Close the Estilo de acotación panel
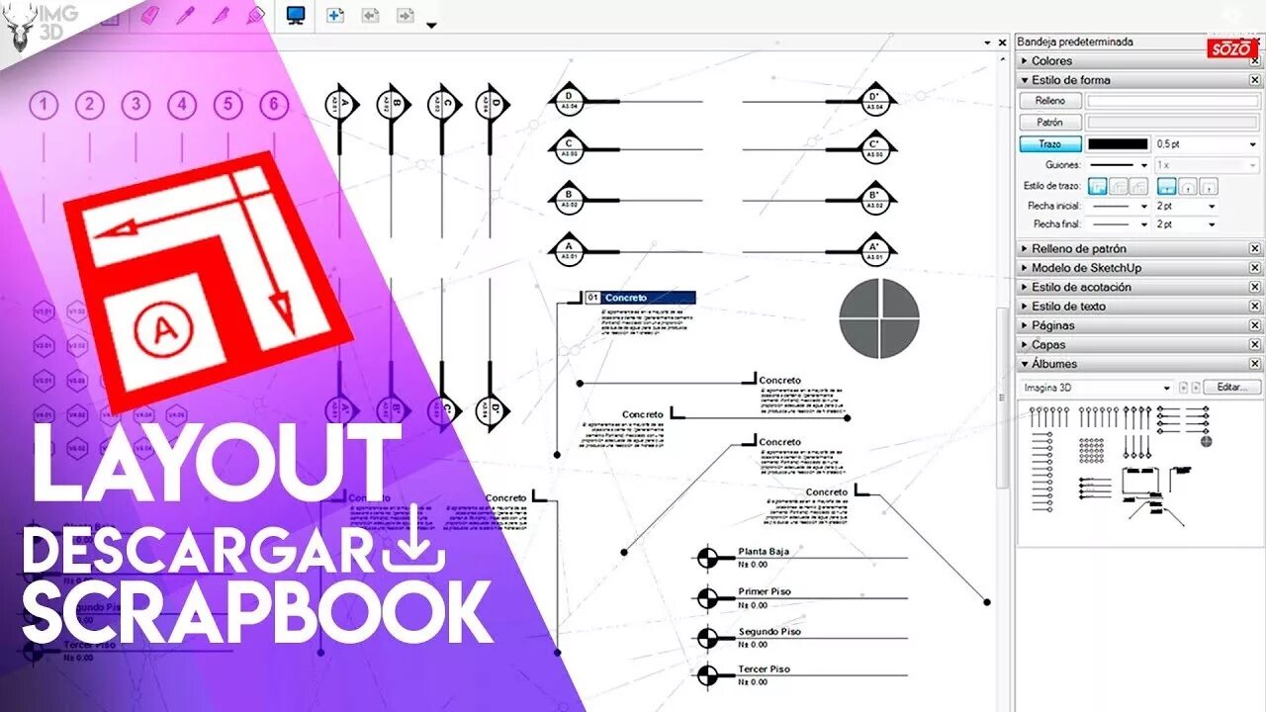Viewport: 1266px width, 712px height. pos(1255,288)
